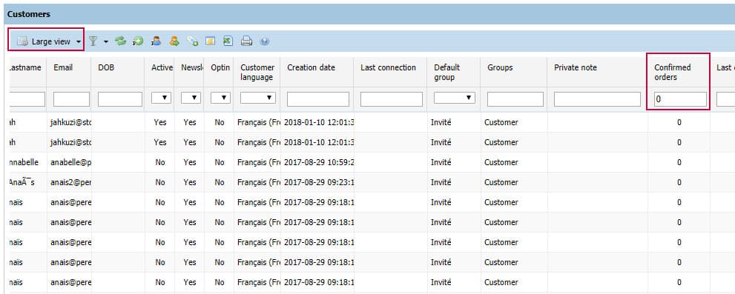The width and height of the screenshot is (735, 294).
Task: Select the anabelle customer row email
Action: [x=70, y=162]
